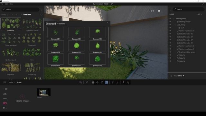Toggle visibility of Painted vegetation 2

pyautogui.click(x=170, y=46)
